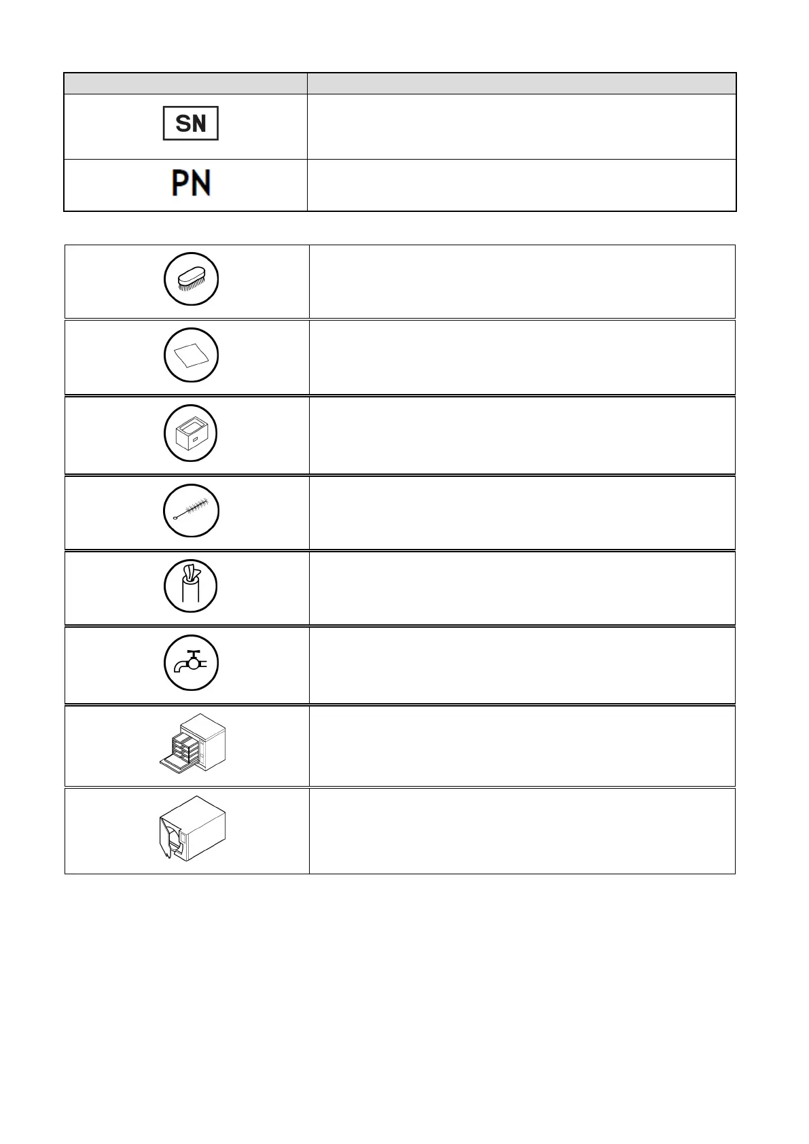Select the scrub brush icon
809x1144 pixels.
[191, 280]
